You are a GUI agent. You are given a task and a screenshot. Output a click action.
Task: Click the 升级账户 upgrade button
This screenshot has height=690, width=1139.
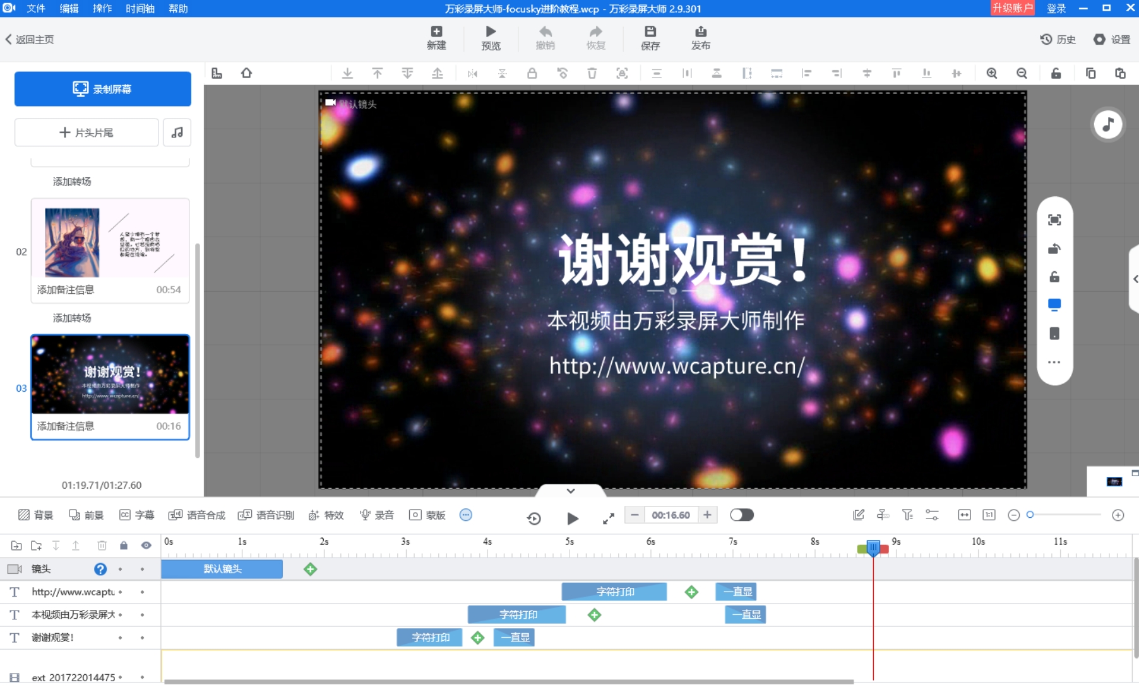tap(1012, 8)
